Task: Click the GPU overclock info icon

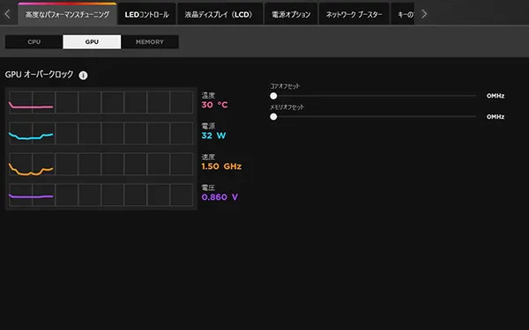Action: tap(83, 76)
